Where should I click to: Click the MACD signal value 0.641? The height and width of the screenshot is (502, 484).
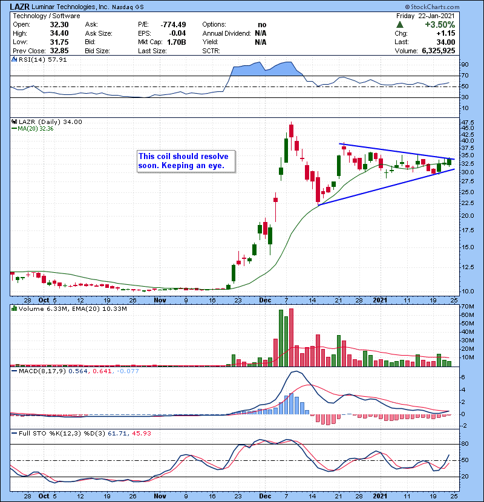pos(102,371)
